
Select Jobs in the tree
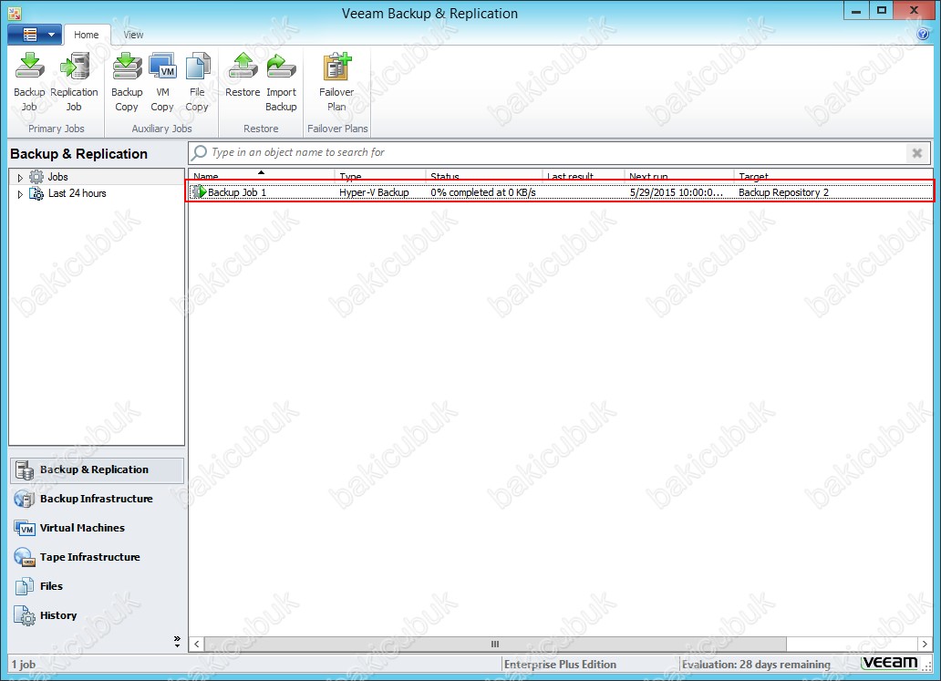pyautogui.click(x=57, y=177)
